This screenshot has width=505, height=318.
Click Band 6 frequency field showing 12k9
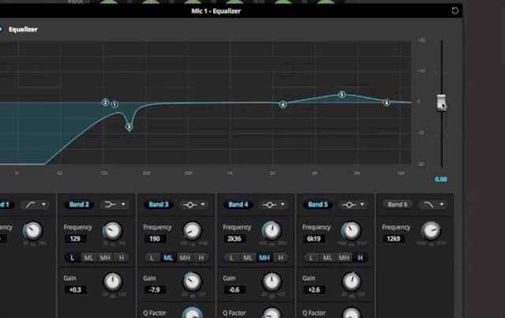point(394,239)
